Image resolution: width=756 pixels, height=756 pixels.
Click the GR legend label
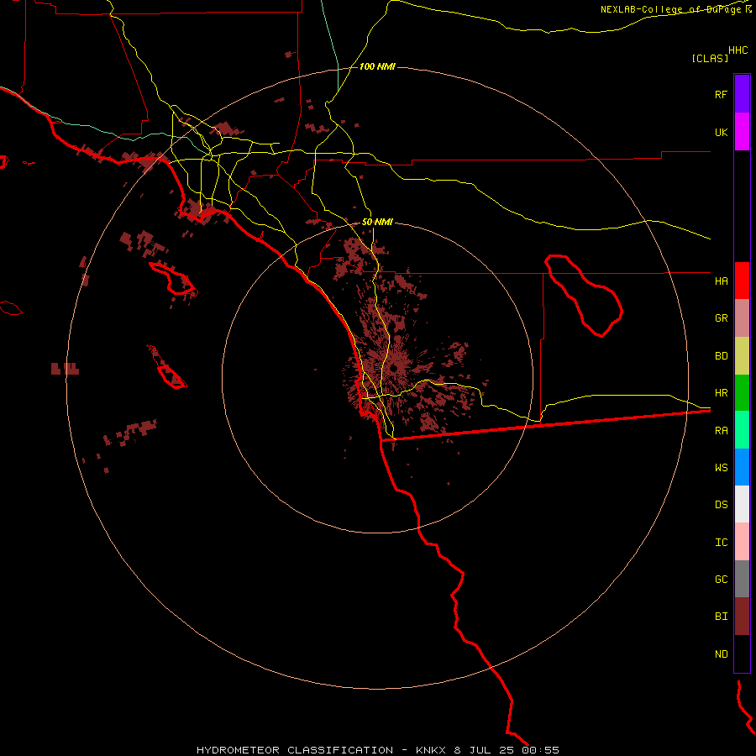pos(721,318)
